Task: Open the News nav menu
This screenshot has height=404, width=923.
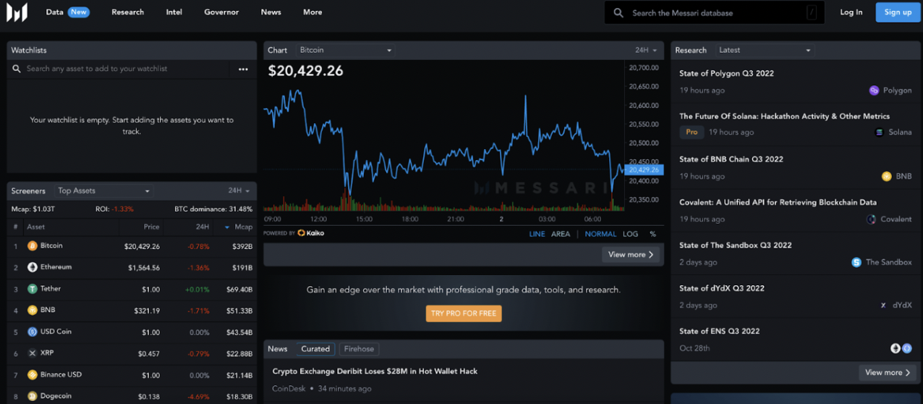Action: click(x=271, y=12)
